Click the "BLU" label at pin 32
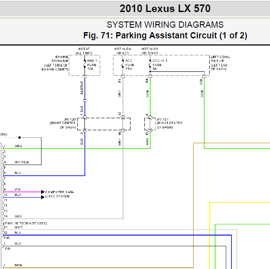This screenshot has height=269, width=270. (x=17, y=232)
